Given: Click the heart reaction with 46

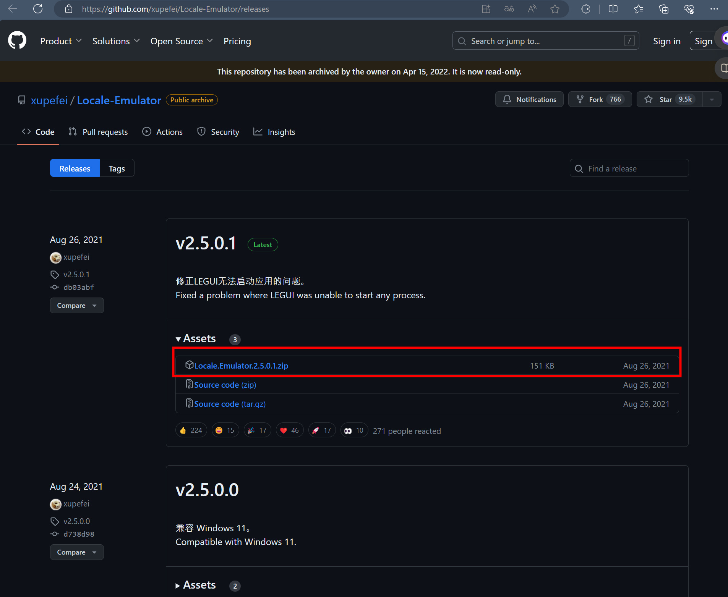Looking at the screenshot, I should [290, 430].
